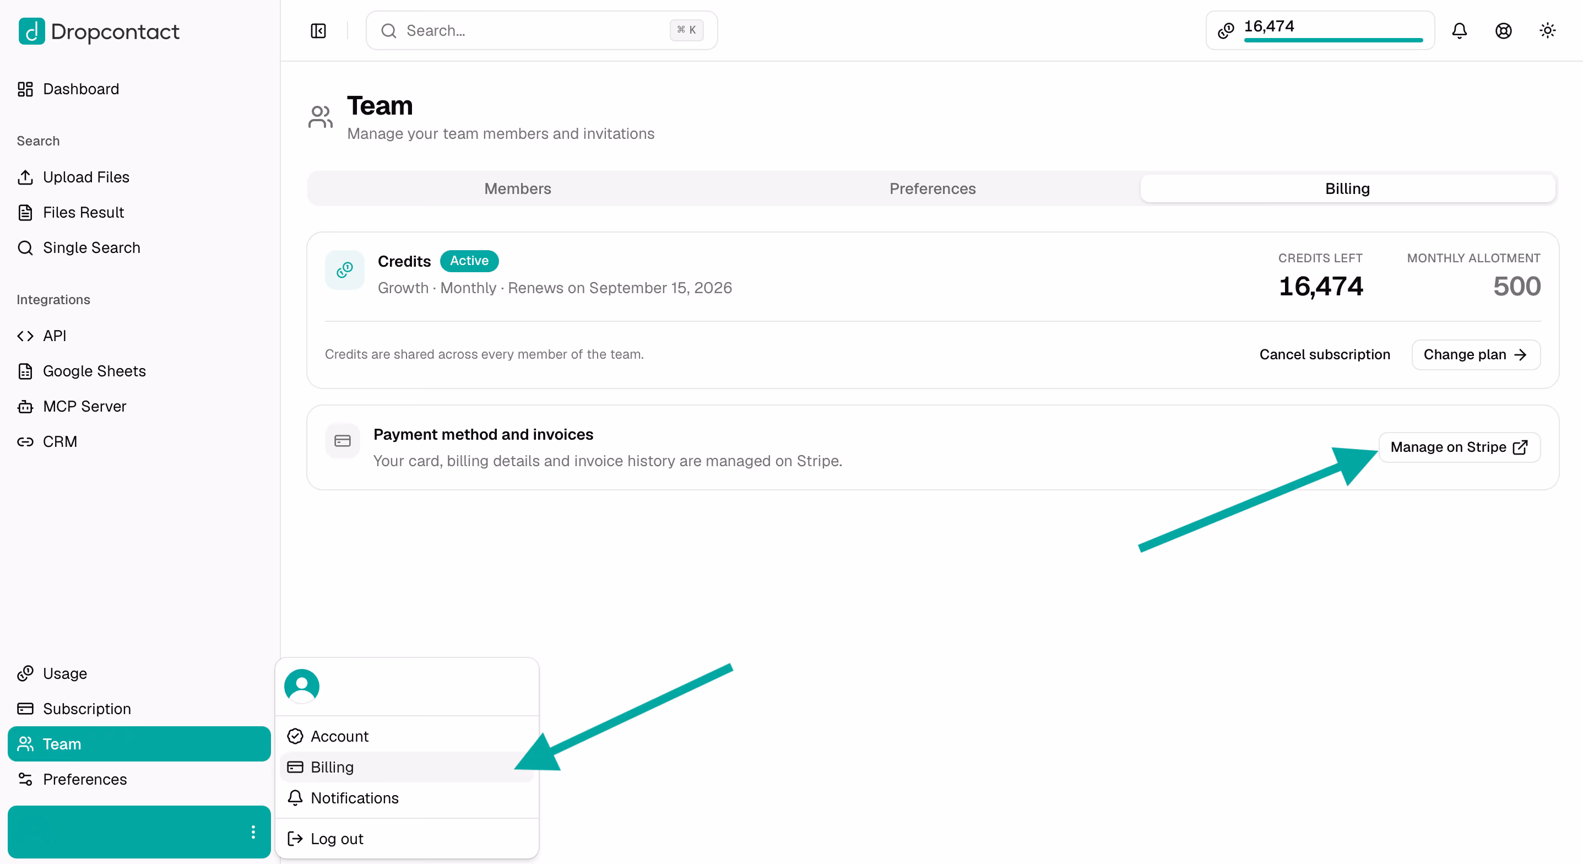The width and height of the screenshot is (1583, 864).
Task: Choose Billing from the user menu
Action: pyautogui.click(x=406, y=767)
